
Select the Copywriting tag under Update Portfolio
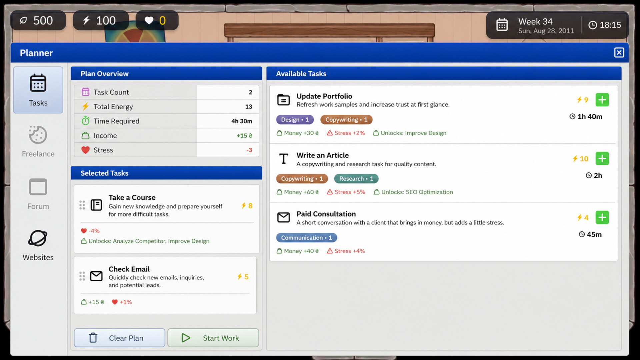pos(346,120)
